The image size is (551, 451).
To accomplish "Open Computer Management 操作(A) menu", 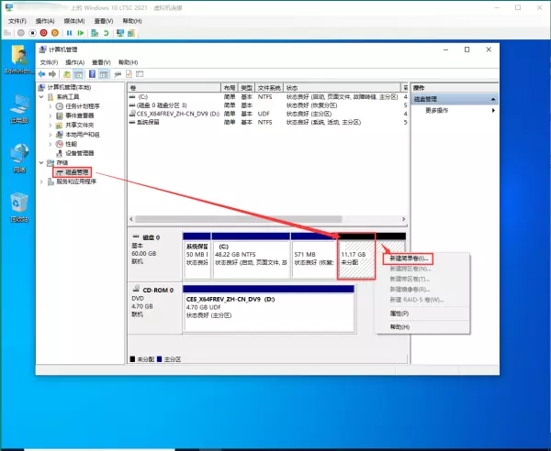I will [75, 62].
